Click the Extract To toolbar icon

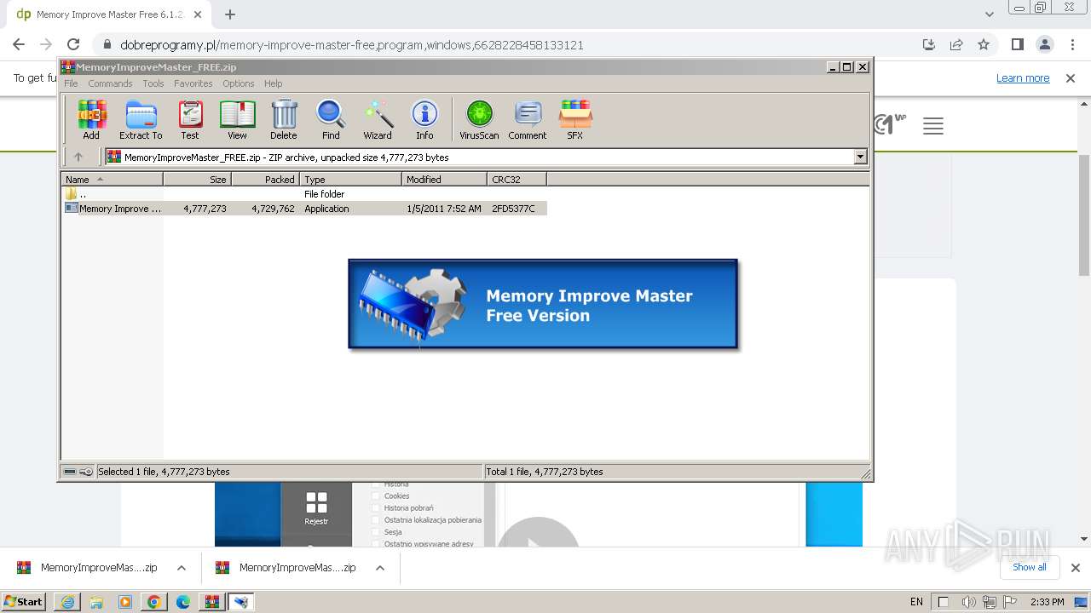[141, 120]
